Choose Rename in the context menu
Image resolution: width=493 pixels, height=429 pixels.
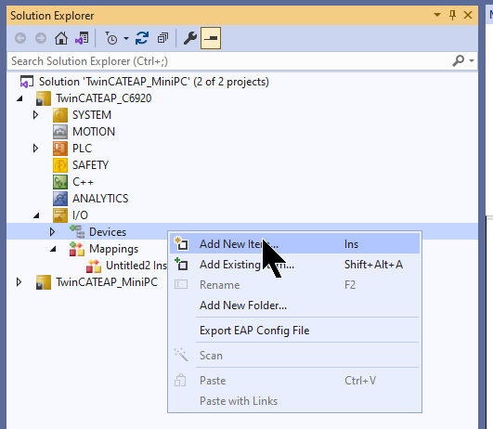click(x=294, y=285)
